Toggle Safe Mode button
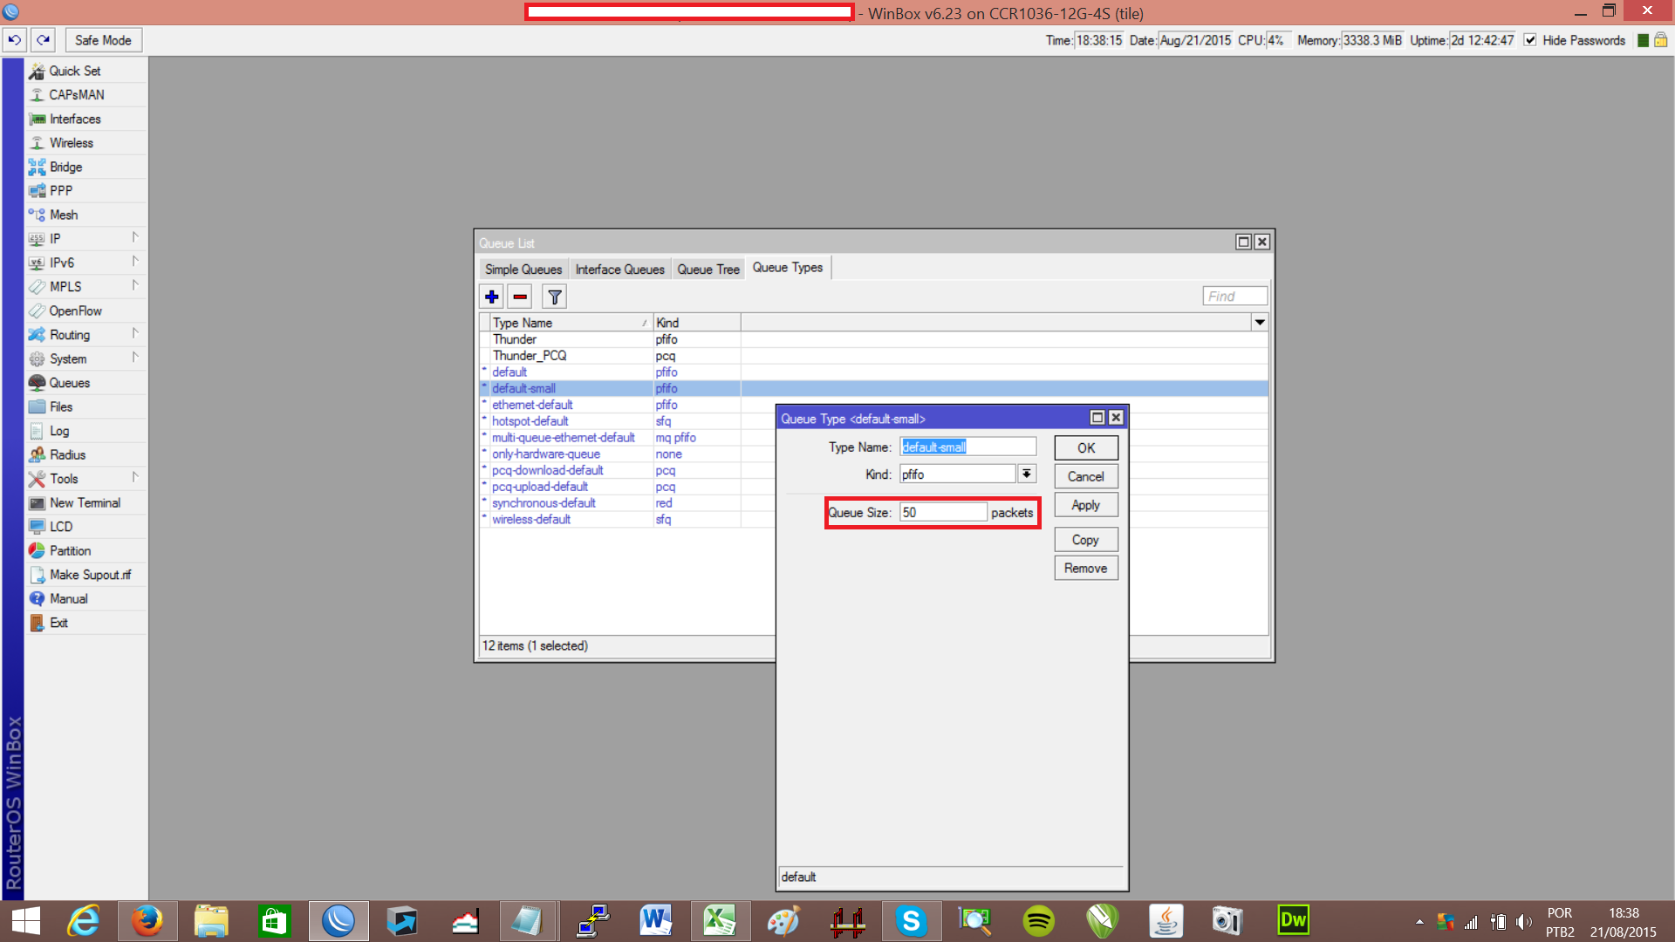 click(x=103, y=40)
